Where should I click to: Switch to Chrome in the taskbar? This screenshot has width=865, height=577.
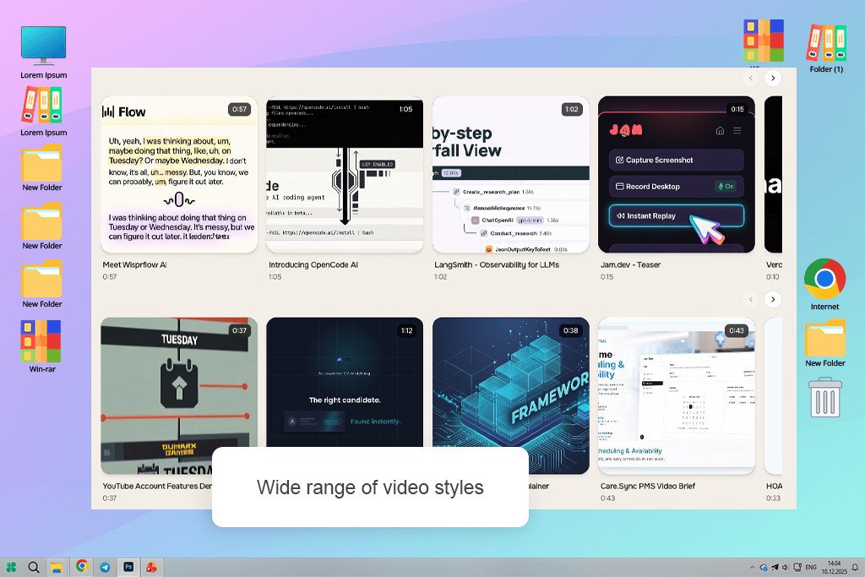(82, 566)
